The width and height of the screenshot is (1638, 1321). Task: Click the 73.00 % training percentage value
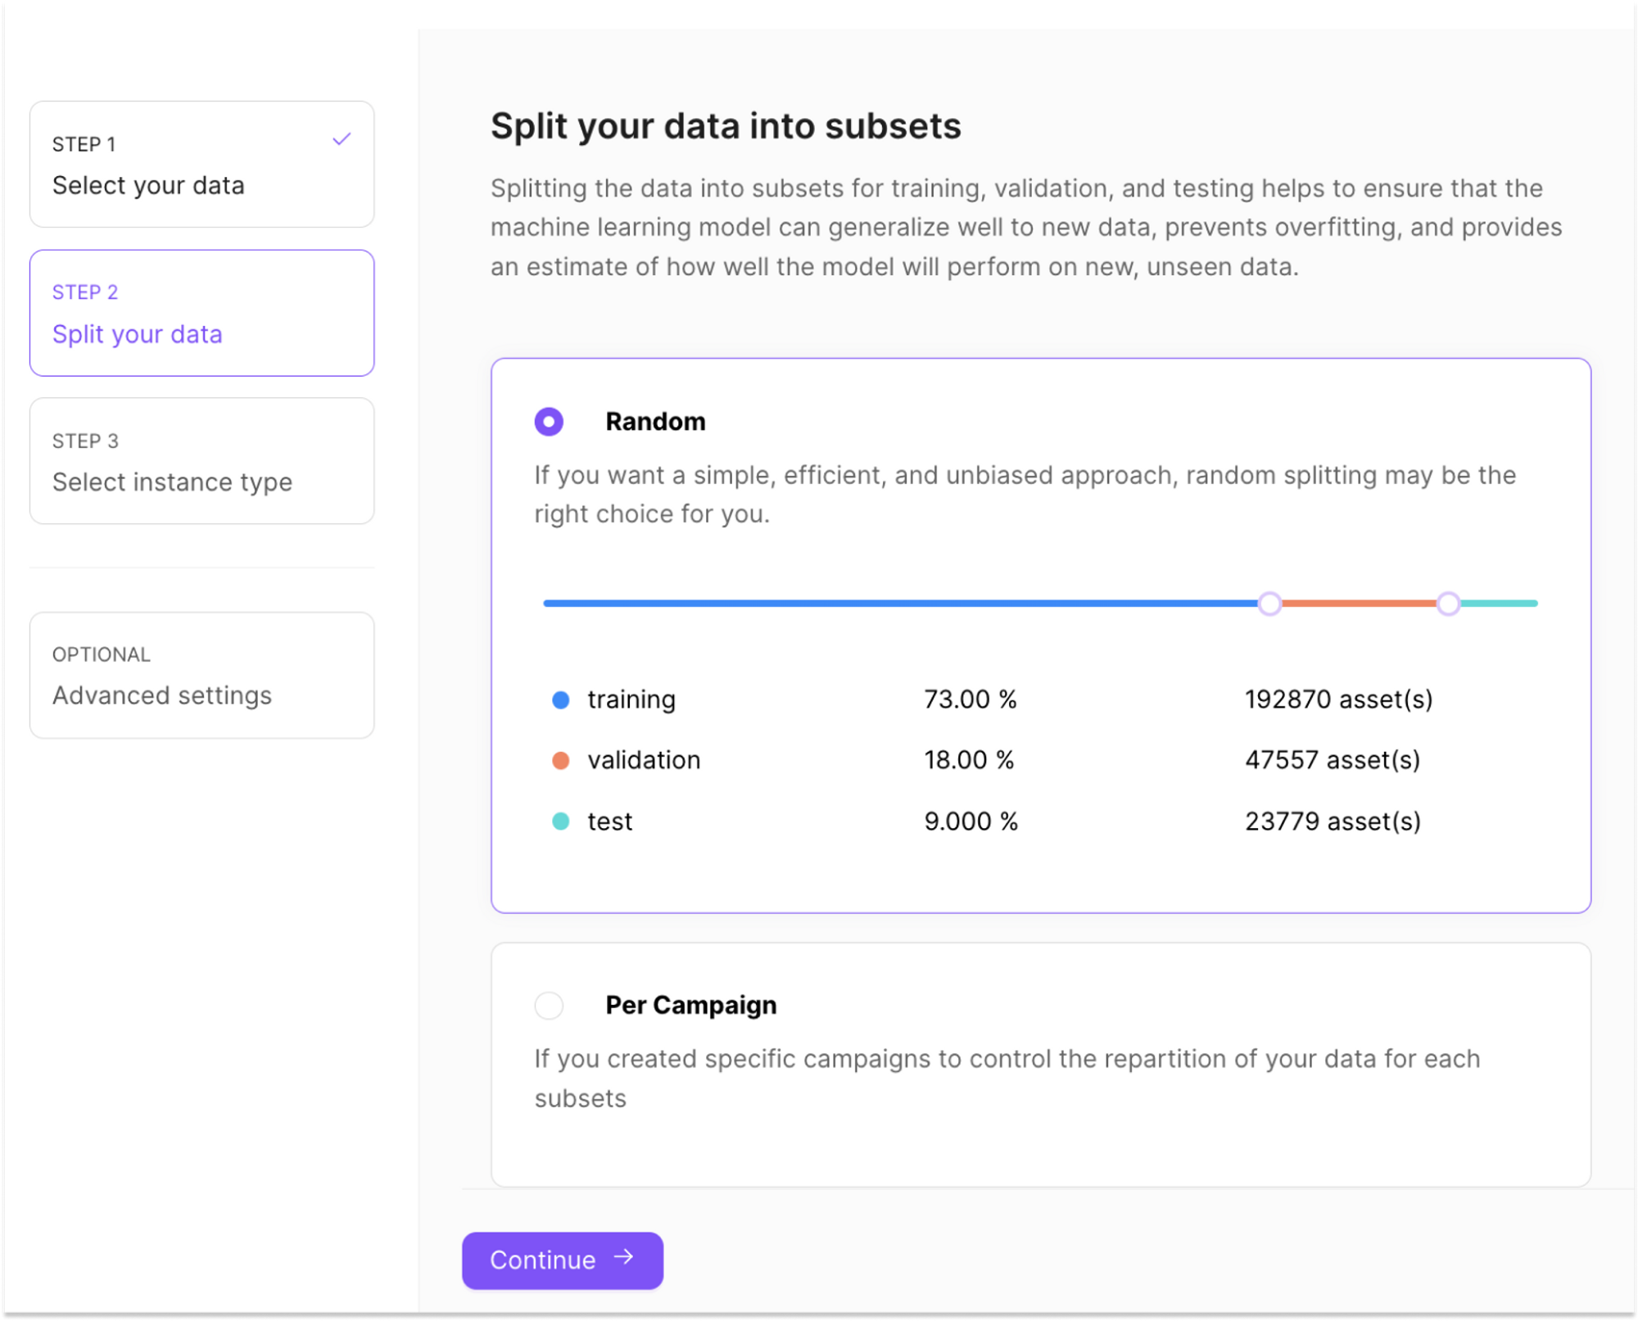[x=971, y=699]
